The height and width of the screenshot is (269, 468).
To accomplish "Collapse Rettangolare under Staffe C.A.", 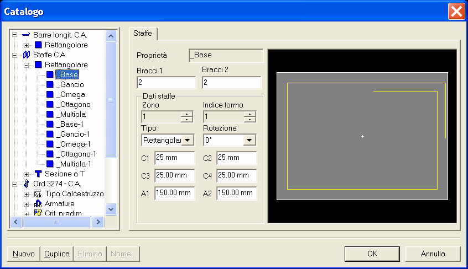I will coord(26,65).
